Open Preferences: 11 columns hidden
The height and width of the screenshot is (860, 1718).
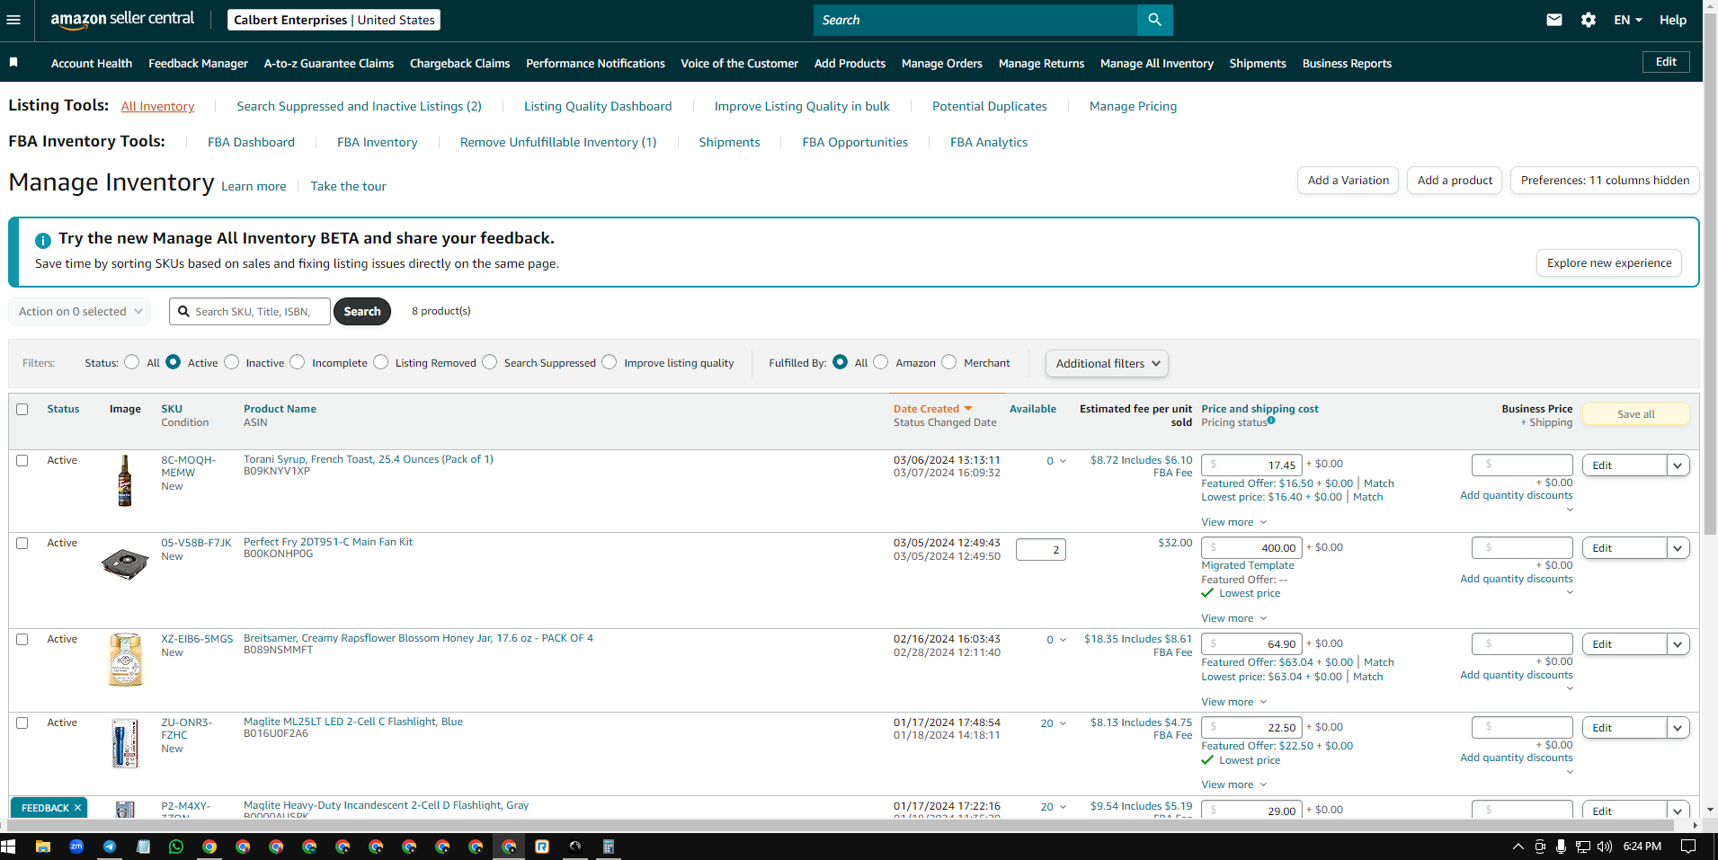pyautogui.click(x=1605, y=180)
